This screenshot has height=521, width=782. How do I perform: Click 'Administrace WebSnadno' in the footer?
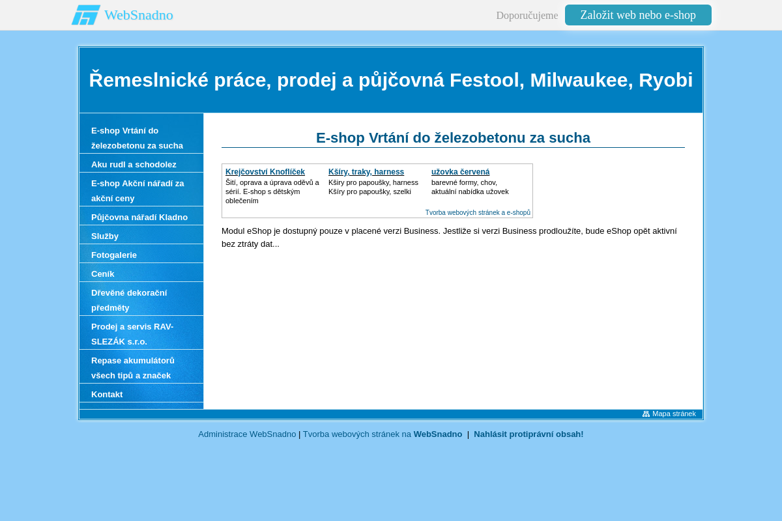pos(247,434)
